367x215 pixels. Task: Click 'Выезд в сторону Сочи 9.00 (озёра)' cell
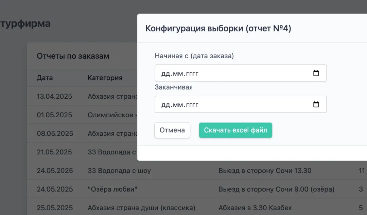point(276,189)
